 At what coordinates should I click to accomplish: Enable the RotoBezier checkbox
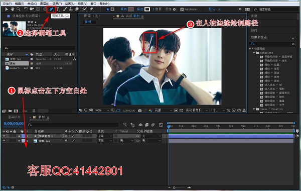point(182,9)
